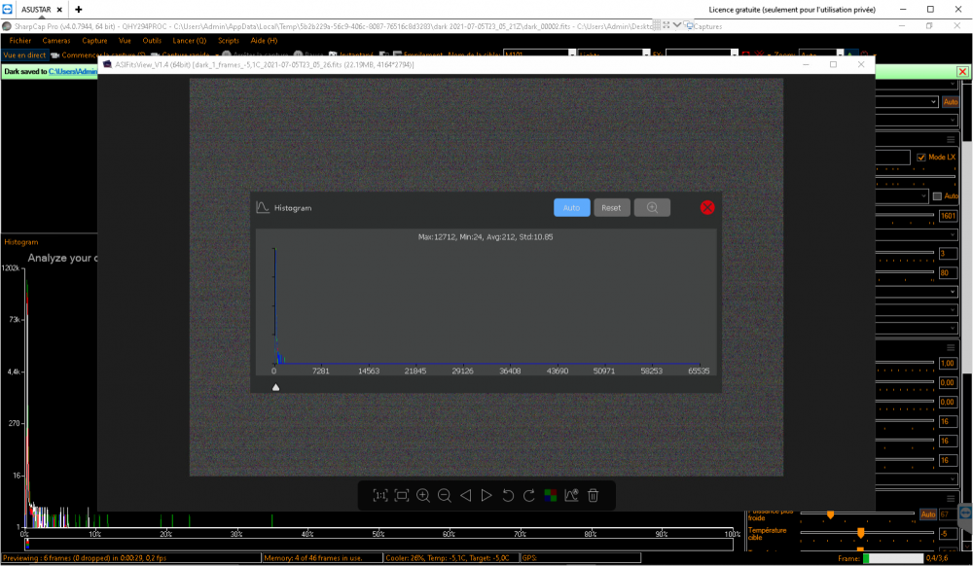Open the Aide (H) menu

[x=264, y=40]
